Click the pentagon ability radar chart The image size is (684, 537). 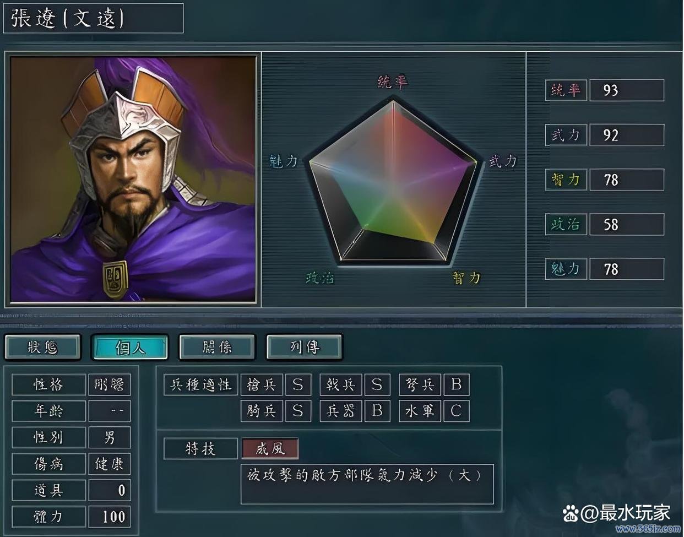click(x=393, y=180)
